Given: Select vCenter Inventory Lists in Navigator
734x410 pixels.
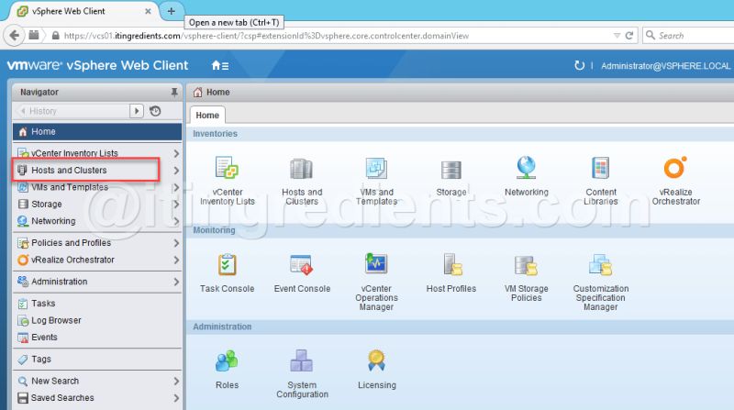Looking at the screenshot, I should coord(97,153).
